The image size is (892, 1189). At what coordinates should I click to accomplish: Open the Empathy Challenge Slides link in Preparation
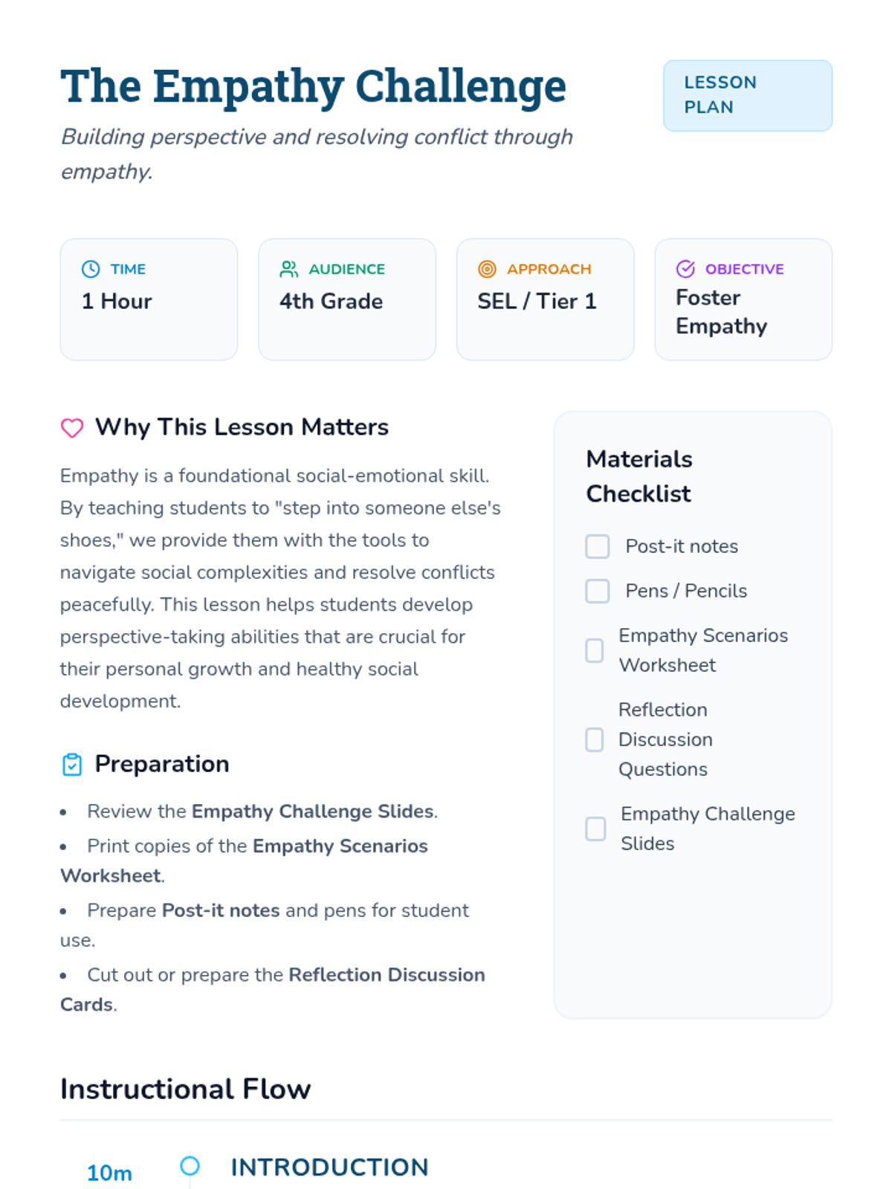(x=313, y=811)
